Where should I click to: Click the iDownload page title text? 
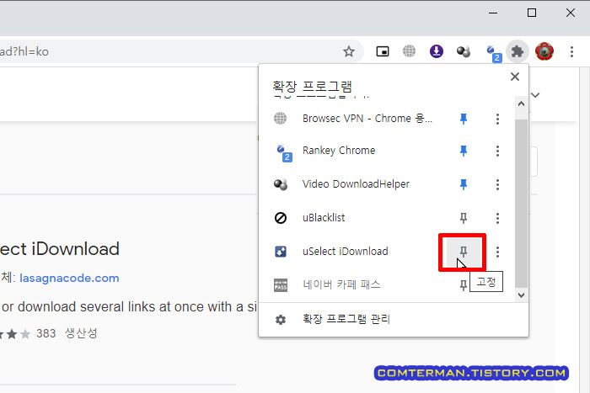pyautogui.click(x=60, y=249)
